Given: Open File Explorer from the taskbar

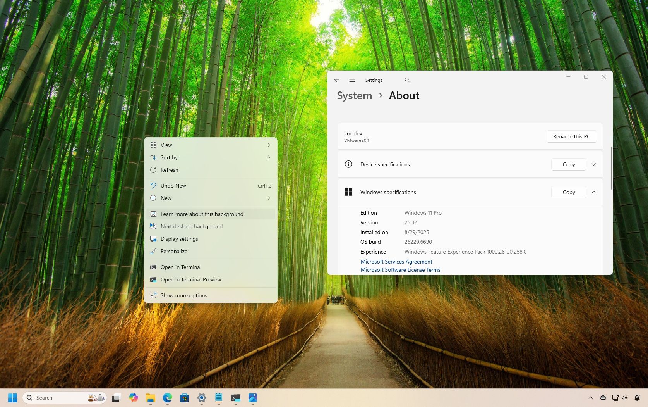Looking at the screenshot, I should [x=150, y=398].
